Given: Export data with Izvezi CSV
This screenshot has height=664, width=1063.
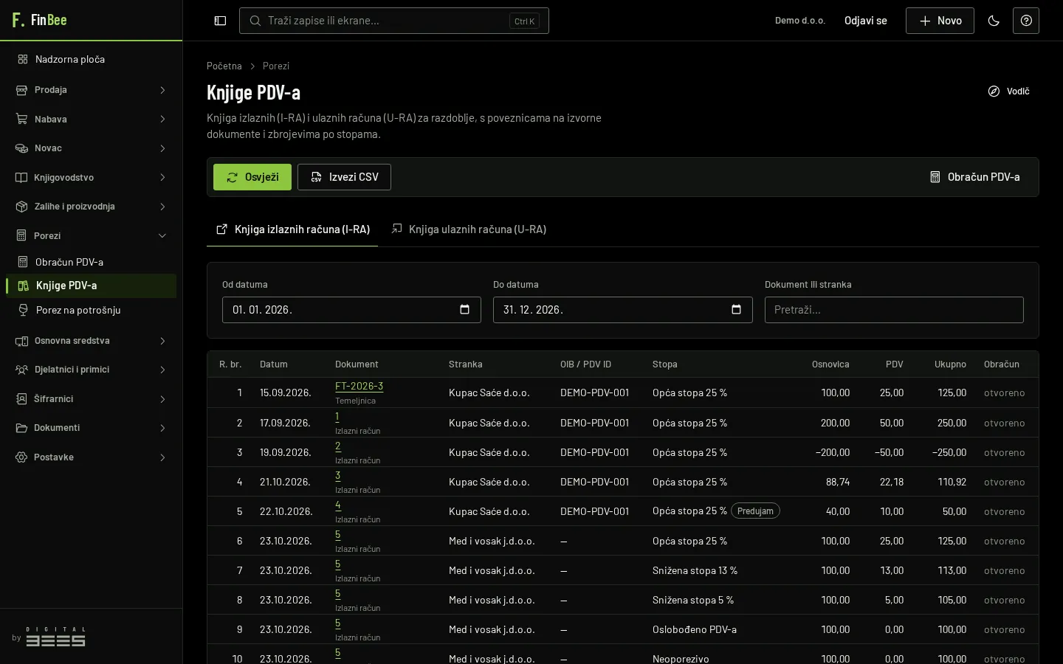Looking at the screenshot, I should pos(344,177).
